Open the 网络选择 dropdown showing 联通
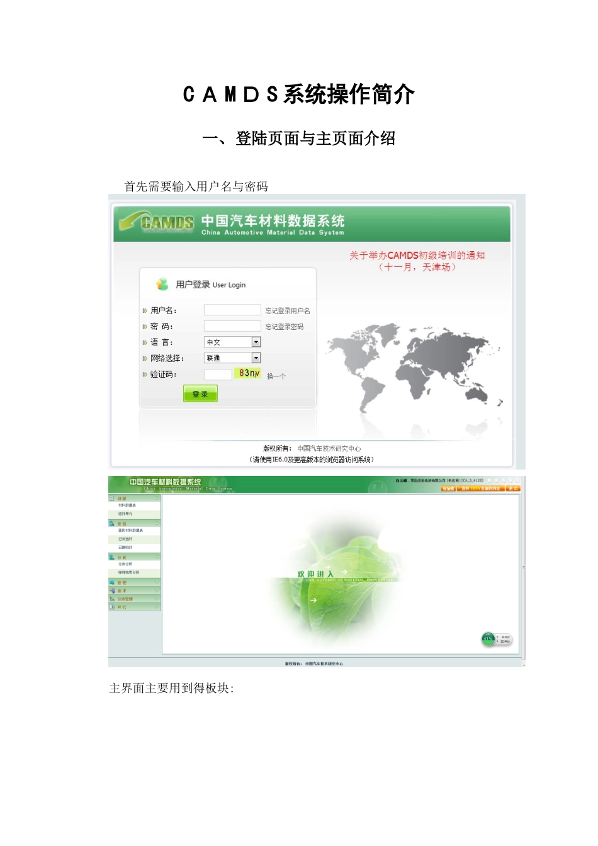The width and height of the screenshot is (598, 846). click(x=232, y=358)
